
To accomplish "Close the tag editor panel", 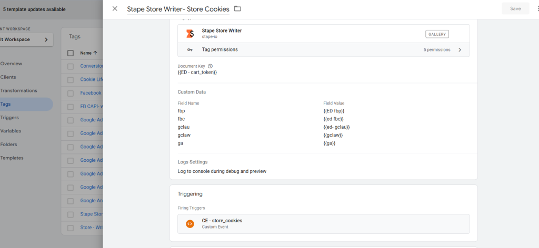I will (115, 9).
